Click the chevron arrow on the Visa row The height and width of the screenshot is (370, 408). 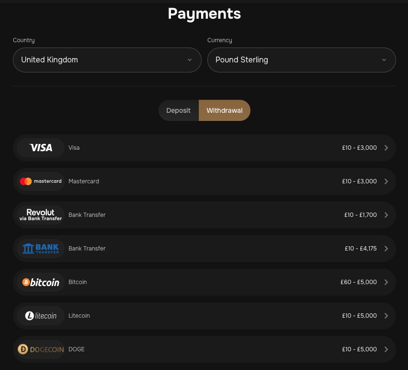coord(386,147)
